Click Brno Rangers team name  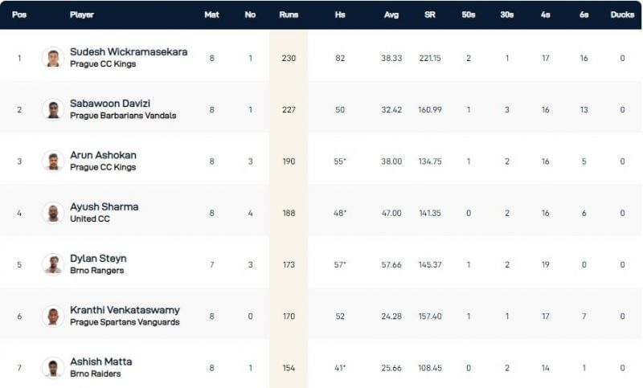[98, 271]
